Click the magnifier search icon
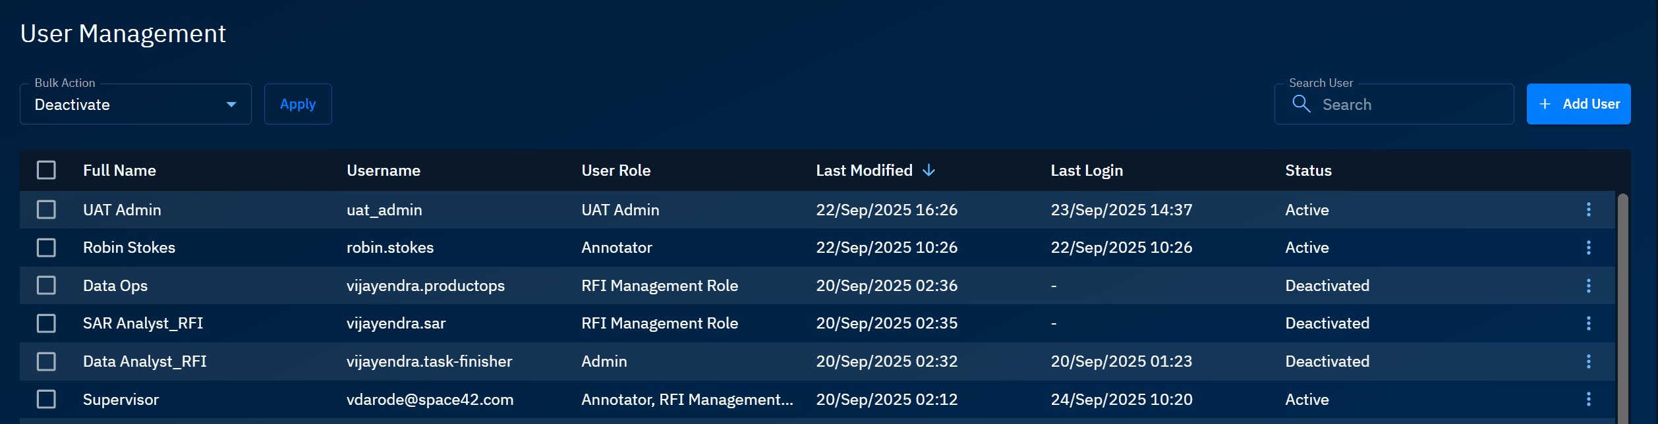1658x424 pixels. pyautogui.click(x=1301, y=104)
